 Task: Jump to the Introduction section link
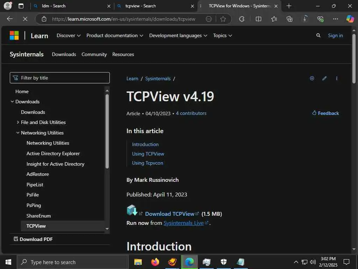[x=145, y=144]
